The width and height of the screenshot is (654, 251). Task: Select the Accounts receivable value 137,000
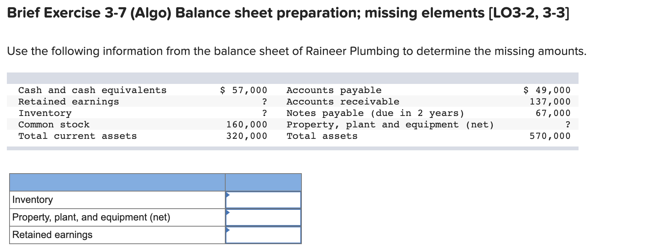(550, 101)
